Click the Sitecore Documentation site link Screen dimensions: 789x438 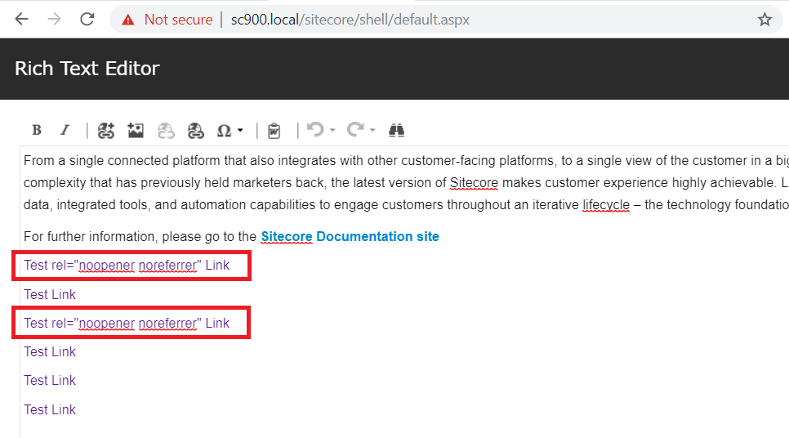pos(350,237)
